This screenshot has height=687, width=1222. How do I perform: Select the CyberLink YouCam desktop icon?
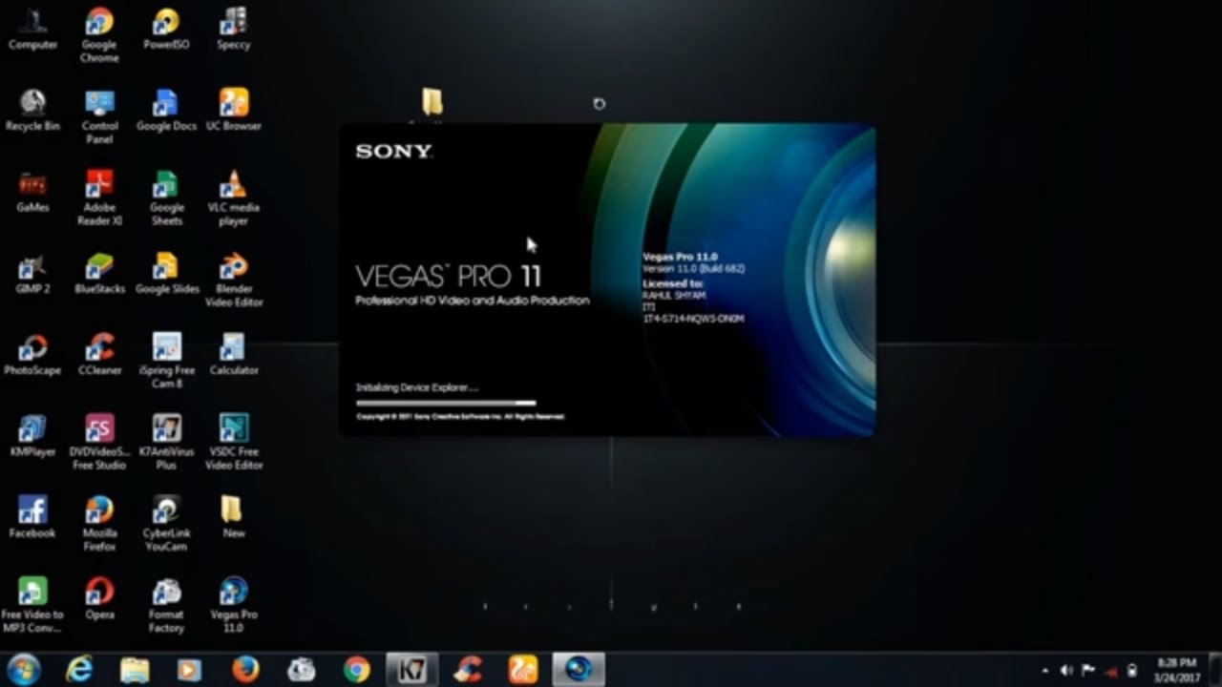click(x=166, y=524)
